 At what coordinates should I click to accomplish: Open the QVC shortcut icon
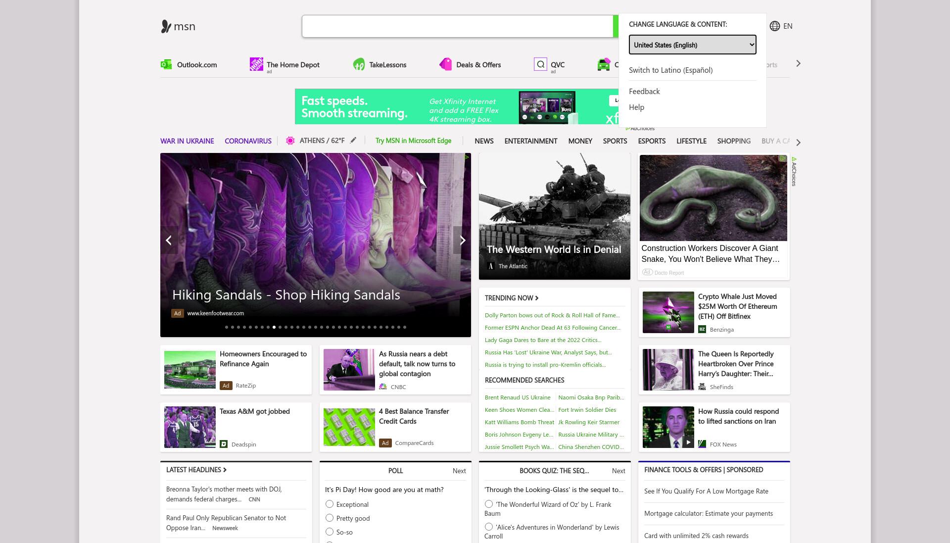coord(540,64)
